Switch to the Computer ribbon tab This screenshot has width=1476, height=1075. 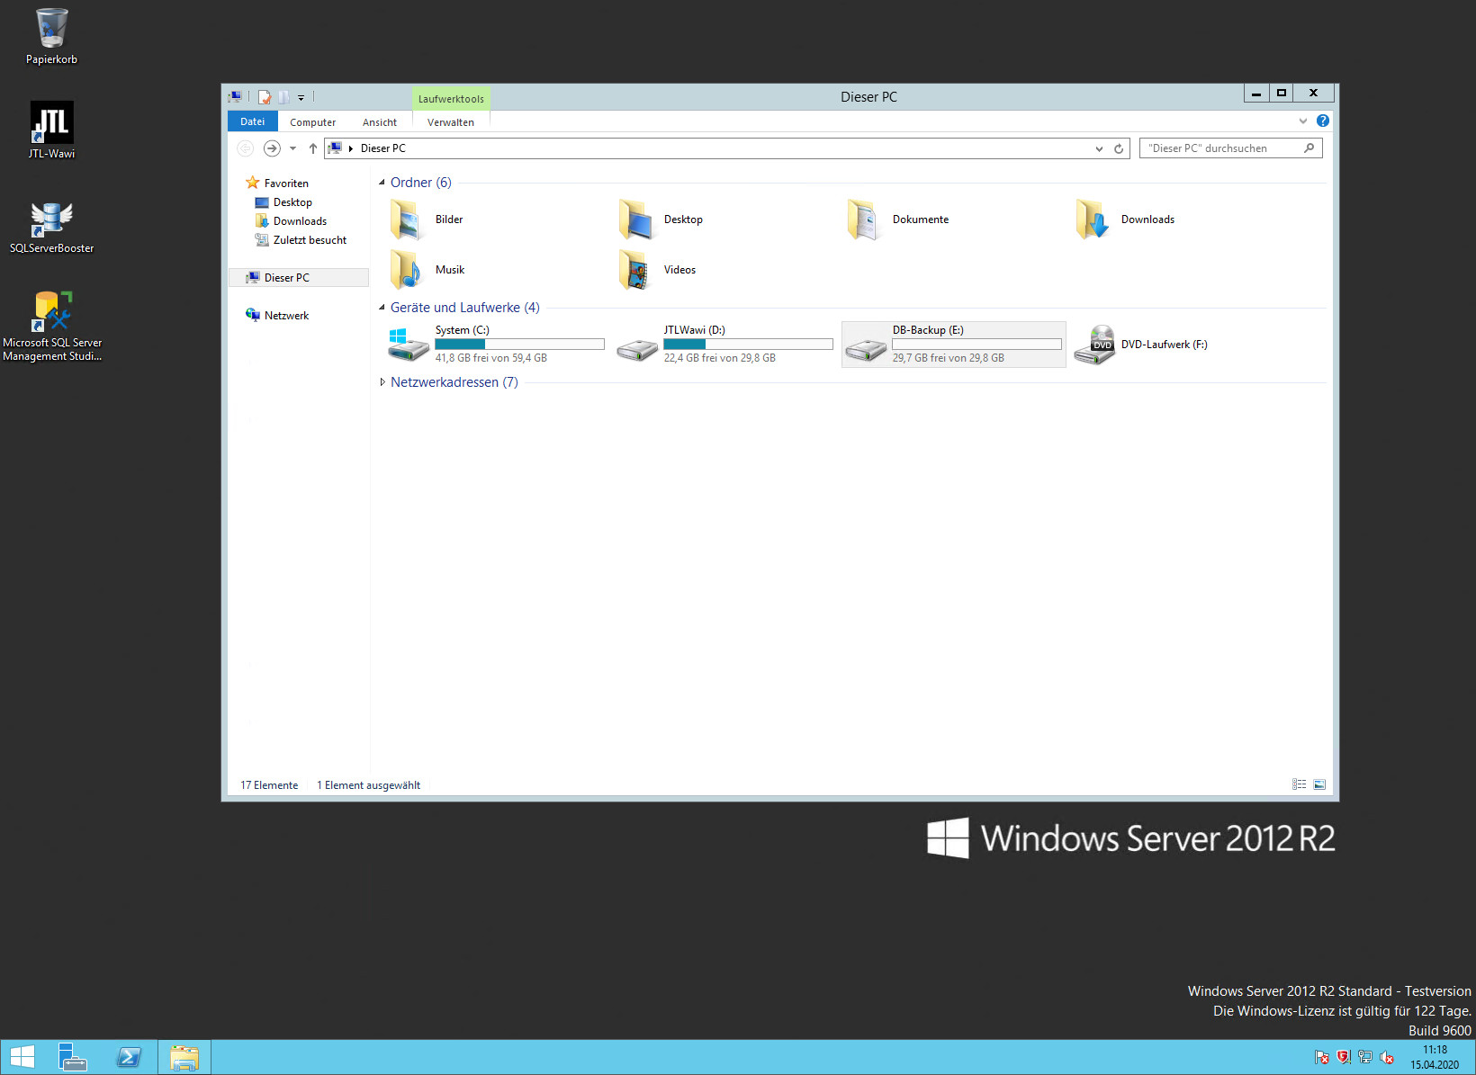pos(312,122)
